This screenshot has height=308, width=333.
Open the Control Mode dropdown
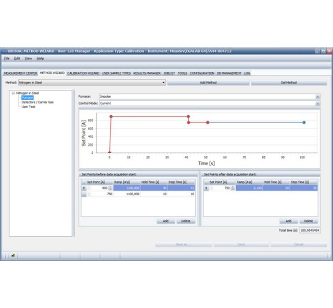pyautogui.click(x=317, y=103)
